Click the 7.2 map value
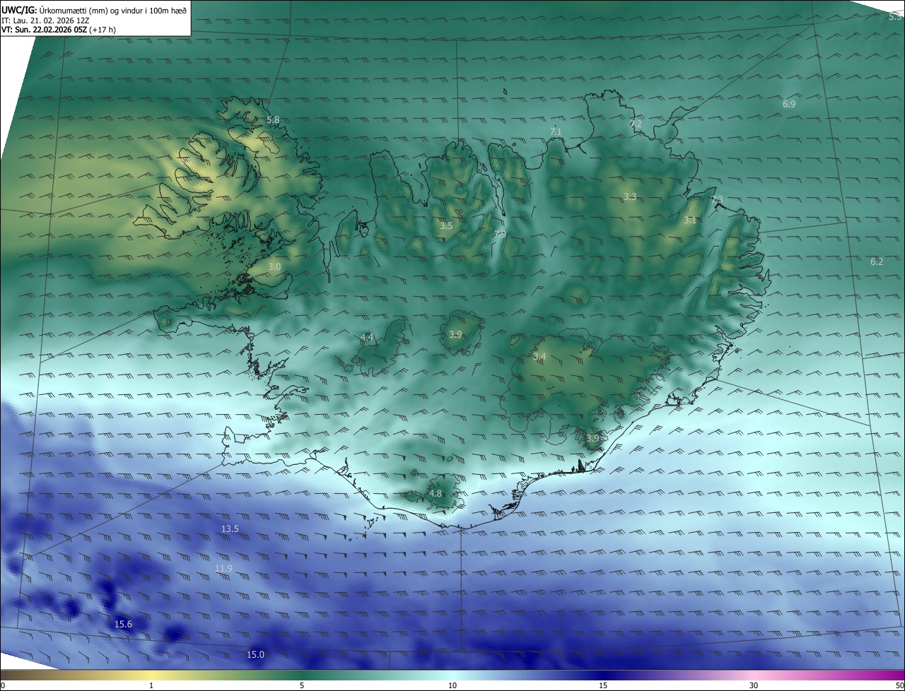 point(636,124)
